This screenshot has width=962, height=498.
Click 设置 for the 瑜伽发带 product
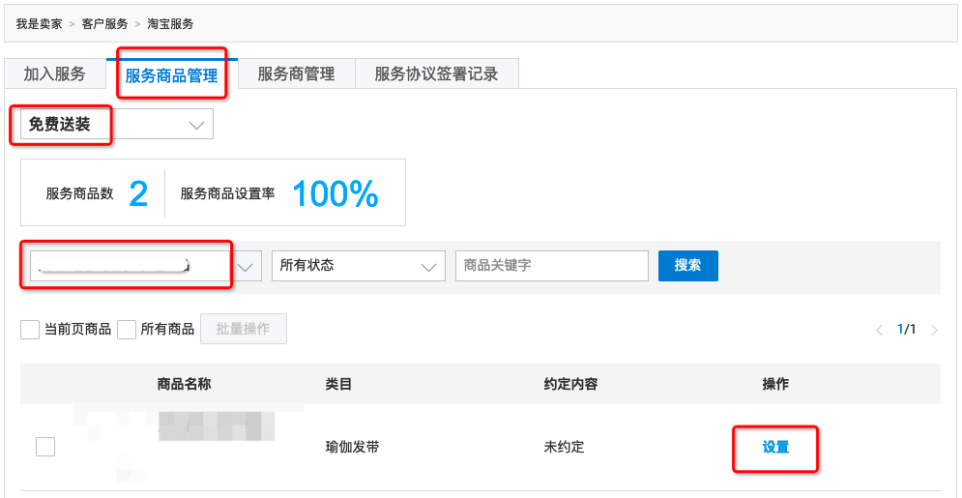[775, 447]
